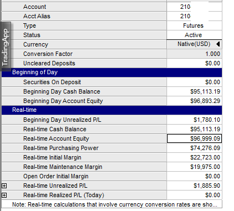
Task: Click Open Order Initial Margin value $0.00
Action: [x=194, y=176]
